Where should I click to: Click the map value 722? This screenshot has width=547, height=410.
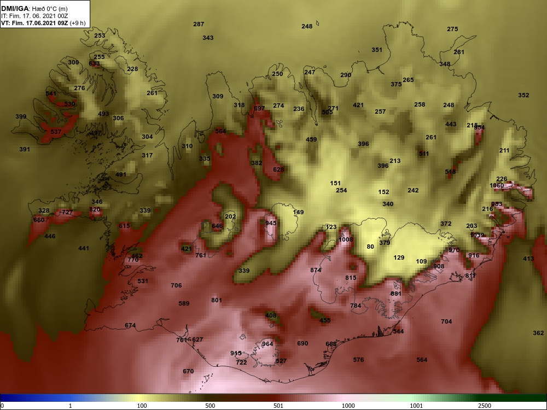pyautogui.click(x=241, y=362)
